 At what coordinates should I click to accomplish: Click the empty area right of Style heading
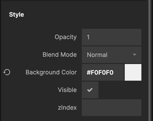coord(88,15)
